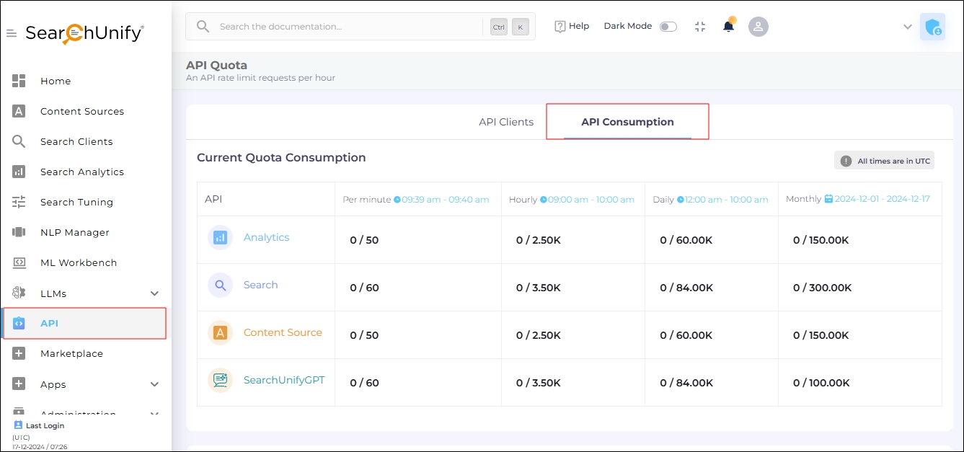Open Search Analytics in the sidebar
The height and width of the screenshot is (452, 964).
81,172
